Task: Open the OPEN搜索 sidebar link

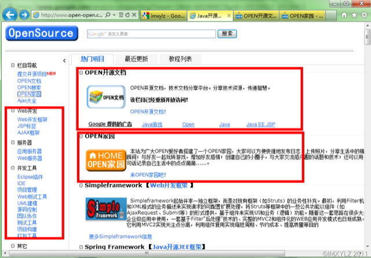Action: click(29, 88)
